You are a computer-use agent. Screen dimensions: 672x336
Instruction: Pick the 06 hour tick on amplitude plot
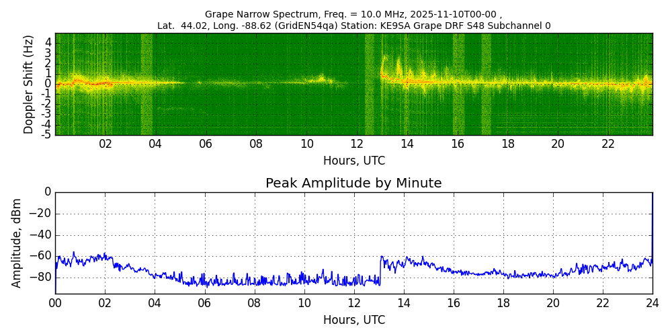[x=204, y=302]
